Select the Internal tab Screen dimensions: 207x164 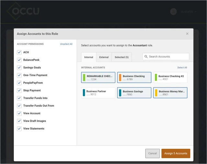point(89,57)
